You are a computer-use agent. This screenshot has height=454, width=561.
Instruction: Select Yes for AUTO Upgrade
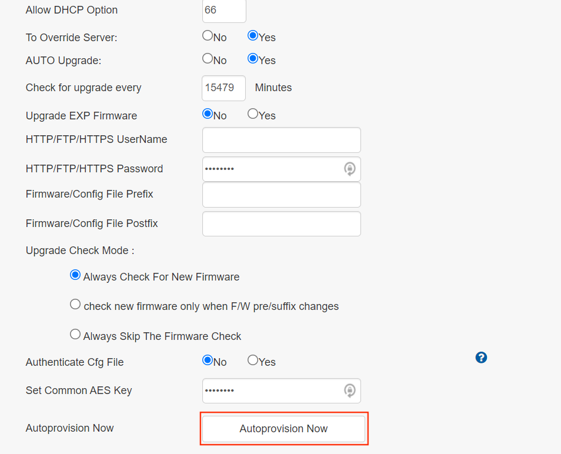pyautogui.click(x=253, y=59)
